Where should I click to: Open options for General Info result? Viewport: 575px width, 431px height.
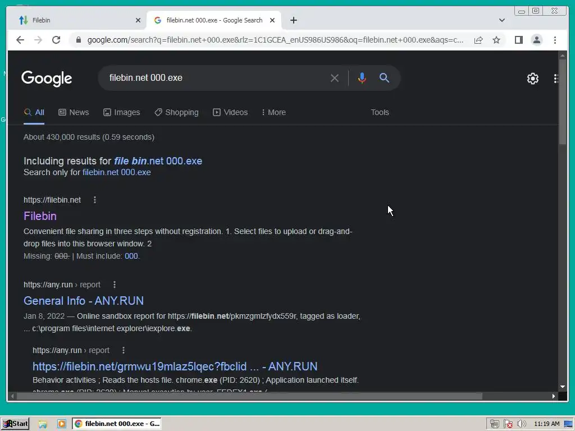click(115, 285)
